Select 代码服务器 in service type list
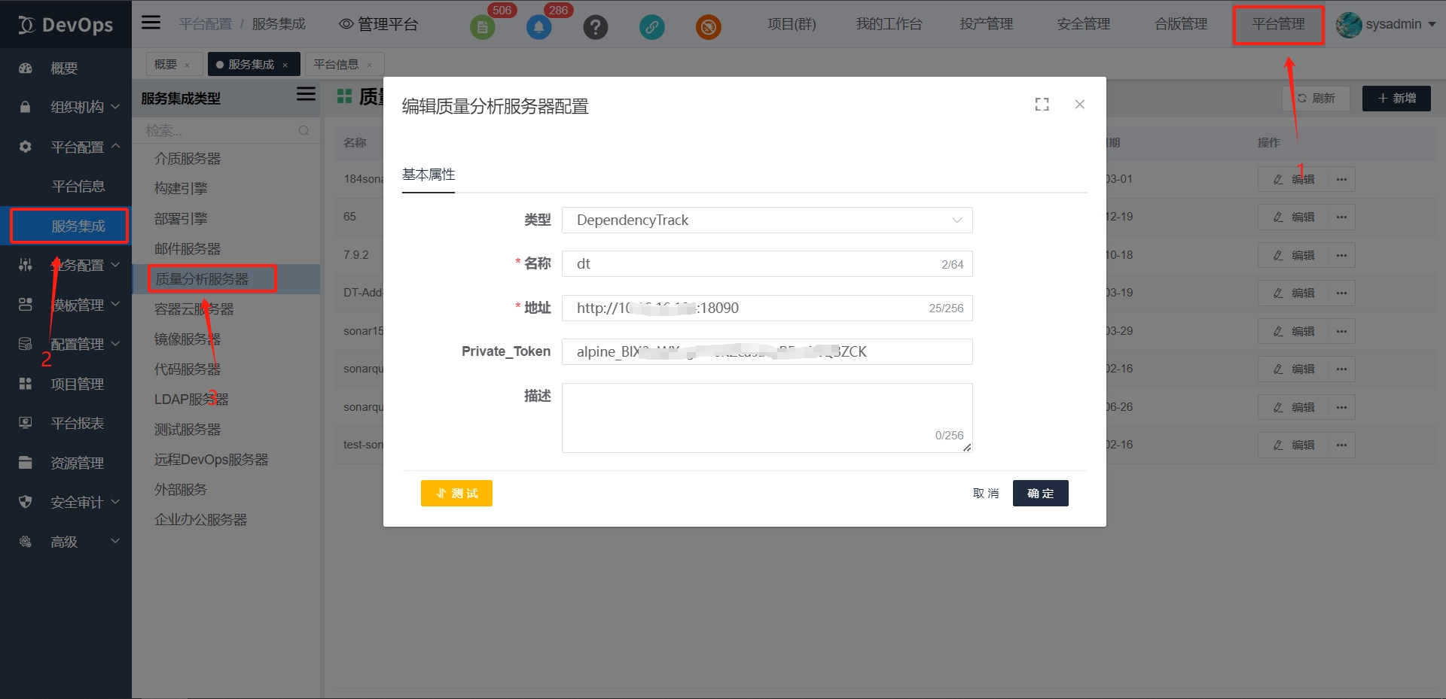The image size is (1446, 699). coord(188,369)
